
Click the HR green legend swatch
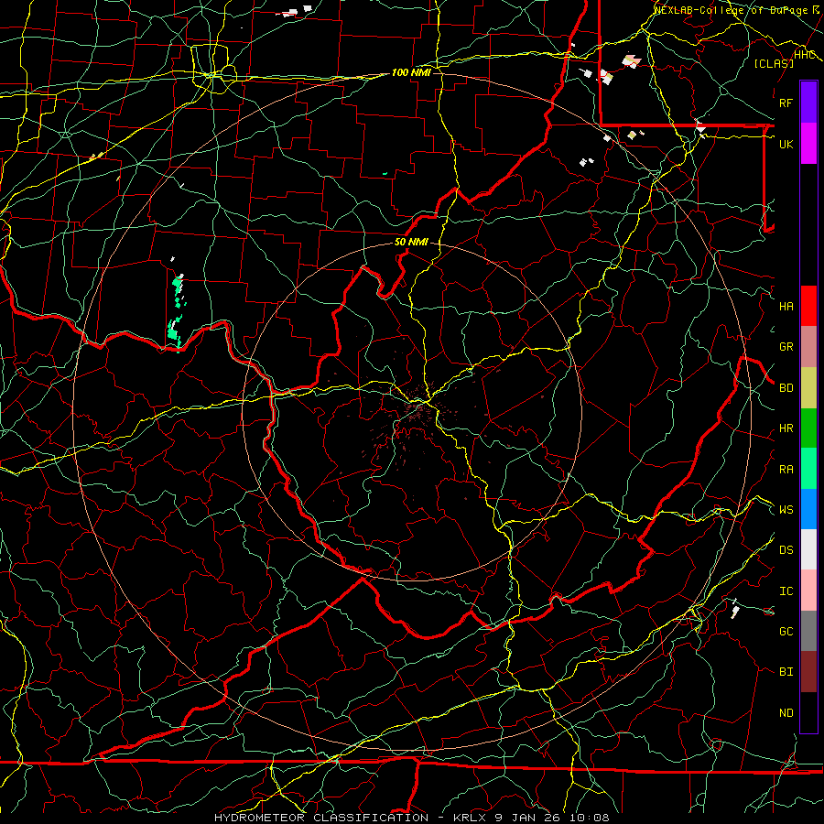(808, 428)
